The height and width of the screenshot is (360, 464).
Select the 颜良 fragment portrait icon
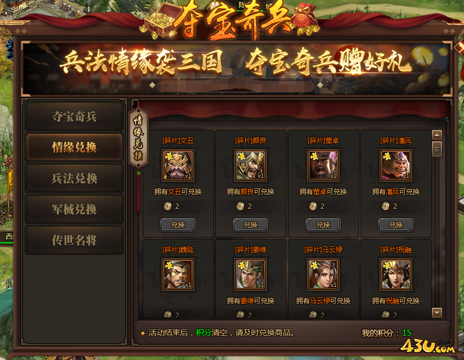(x=251, y=165)
